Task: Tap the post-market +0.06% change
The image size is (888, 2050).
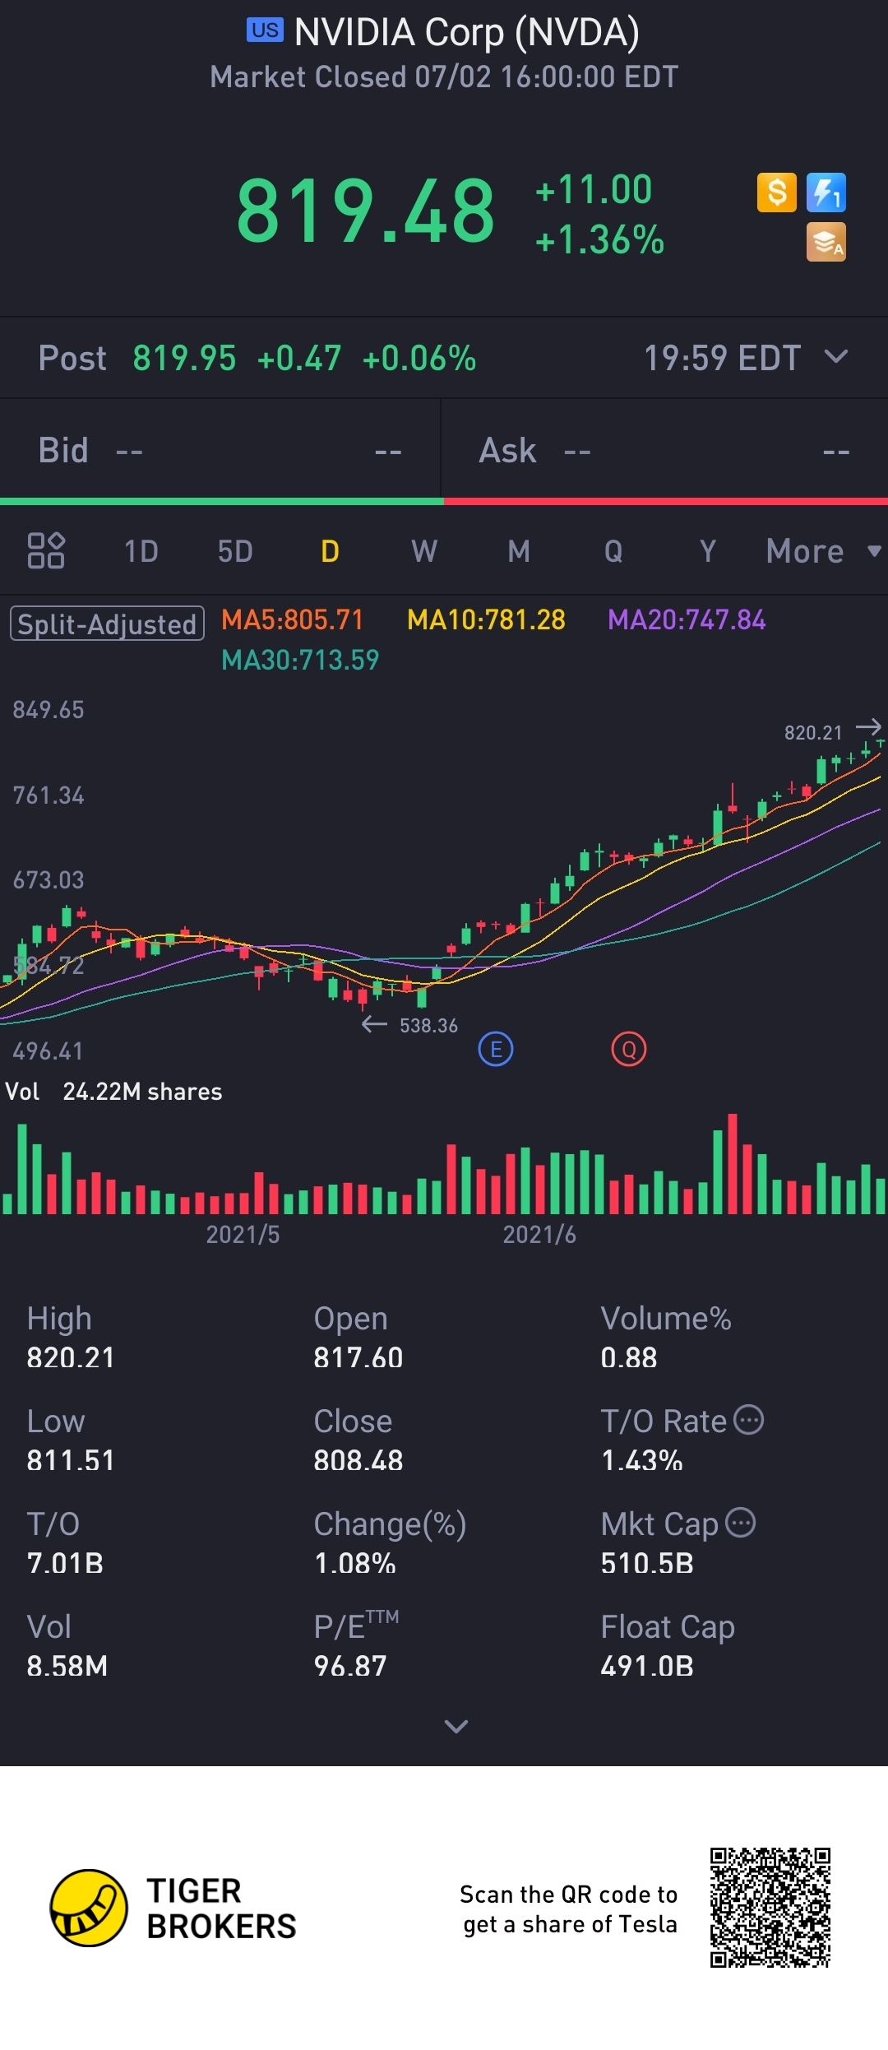Action: [419, 358]
